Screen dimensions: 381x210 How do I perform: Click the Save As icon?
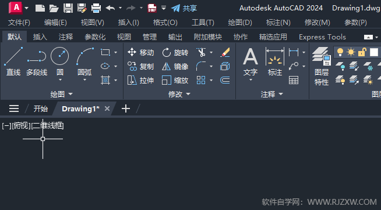(82, 8)
